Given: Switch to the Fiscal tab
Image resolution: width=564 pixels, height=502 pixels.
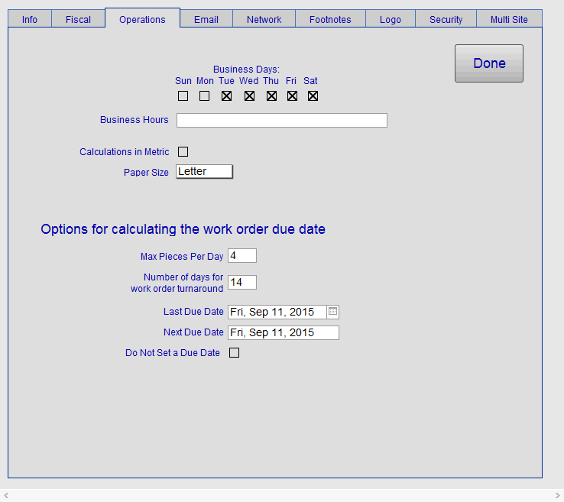Looking at the screenshot, I should click(x=78, y=19).
